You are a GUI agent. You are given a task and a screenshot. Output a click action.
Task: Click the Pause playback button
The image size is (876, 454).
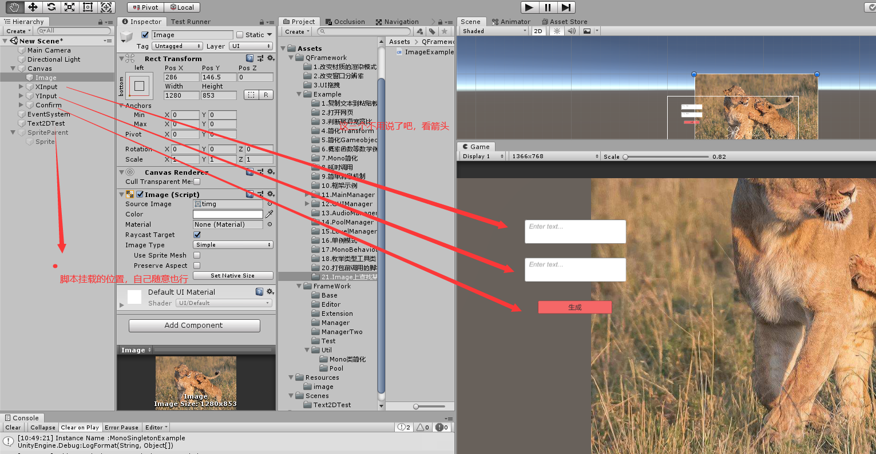click(x=548, y=7)
